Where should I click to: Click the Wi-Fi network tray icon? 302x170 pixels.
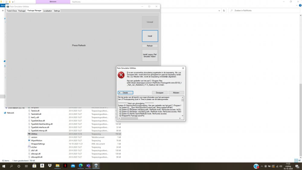[x=277, y=166]
